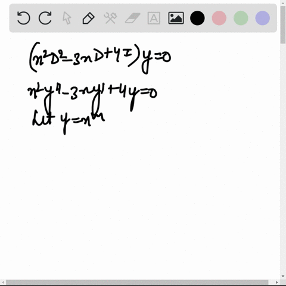
Task: Click the scroll down arrow
Action: (x=283, y=276)
